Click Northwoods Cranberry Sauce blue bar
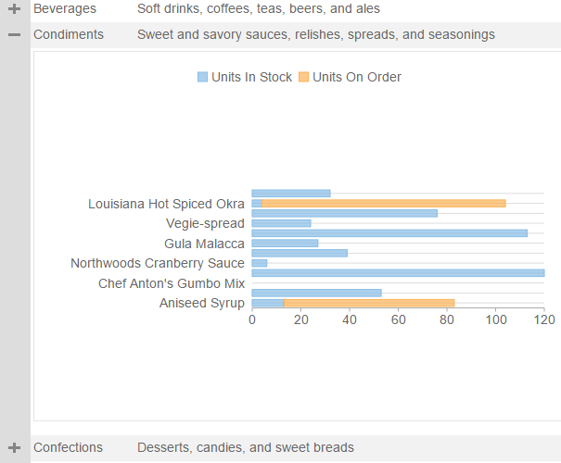The image size is (561, 463). point(260,263)
